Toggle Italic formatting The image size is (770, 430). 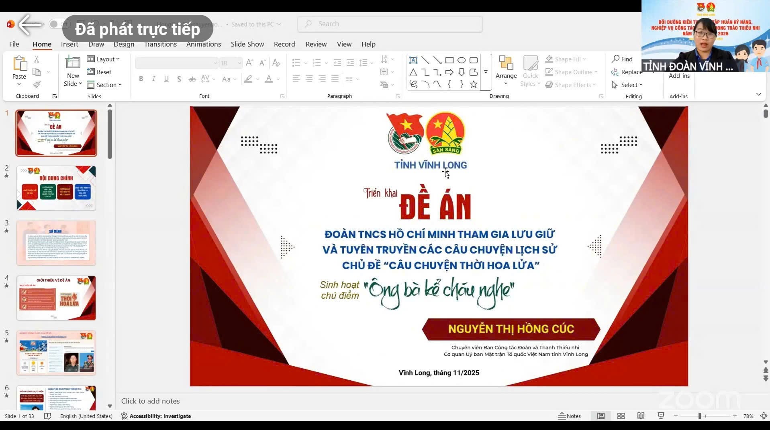coord(153,79)
